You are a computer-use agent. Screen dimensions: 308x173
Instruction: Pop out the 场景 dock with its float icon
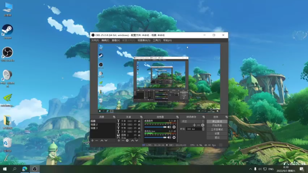point(114,117)
